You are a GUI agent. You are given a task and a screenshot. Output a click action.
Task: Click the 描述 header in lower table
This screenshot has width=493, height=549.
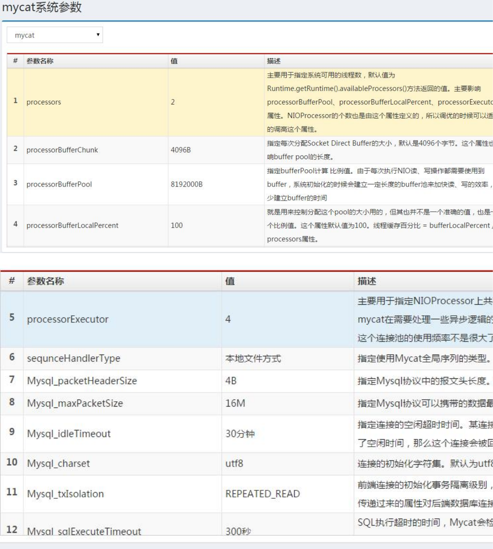(367, 281)
